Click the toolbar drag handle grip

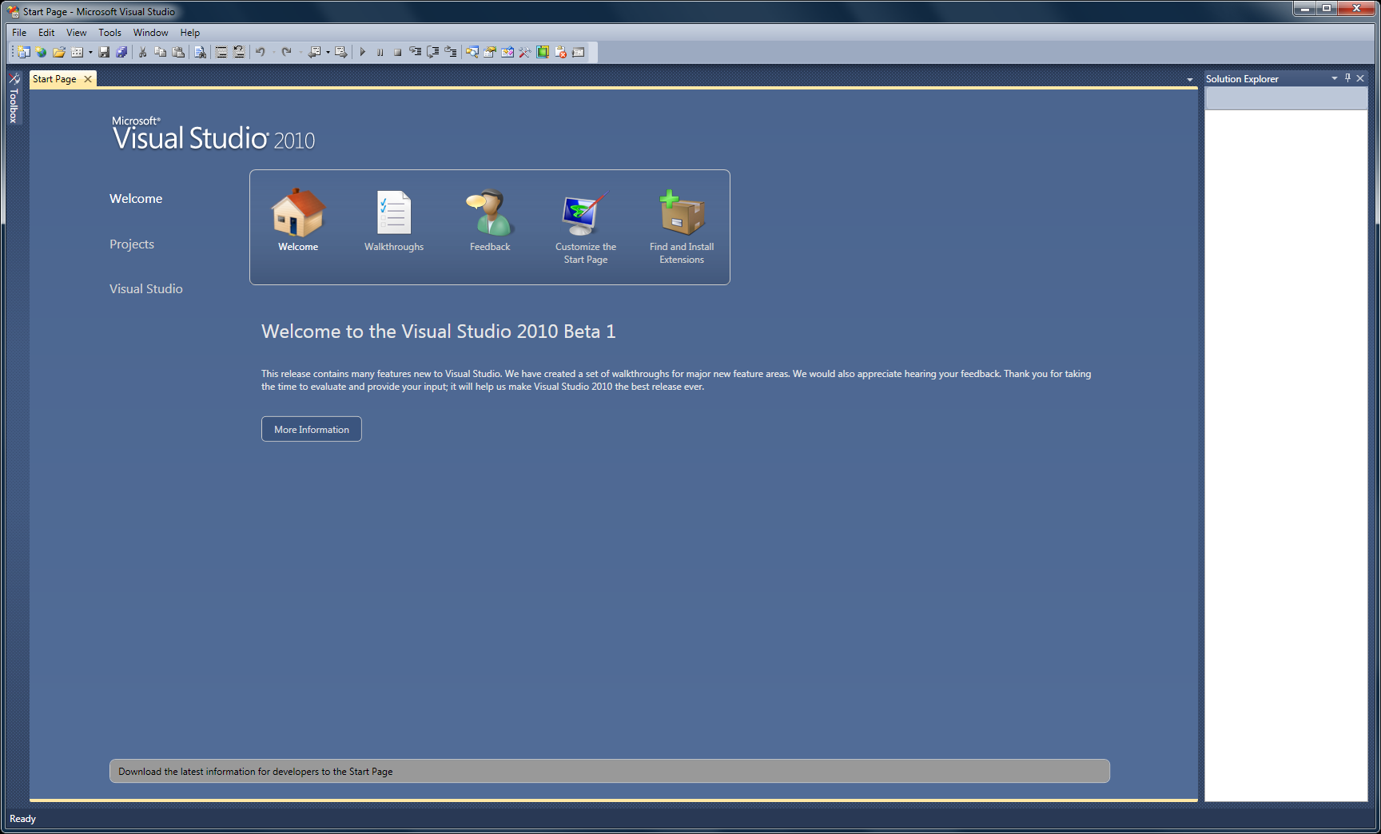(x=11, y=52)
